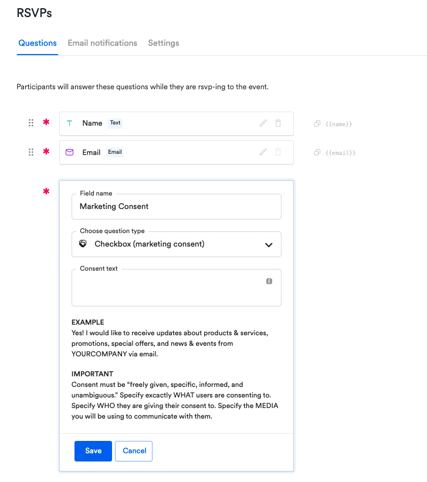Screen dimensions: 427x482
Task: Click the marketing consent shield icon
Action: 83,244
